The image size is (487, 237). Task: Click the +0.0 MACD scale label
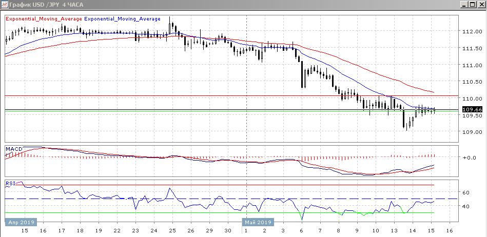coord(470,157)
